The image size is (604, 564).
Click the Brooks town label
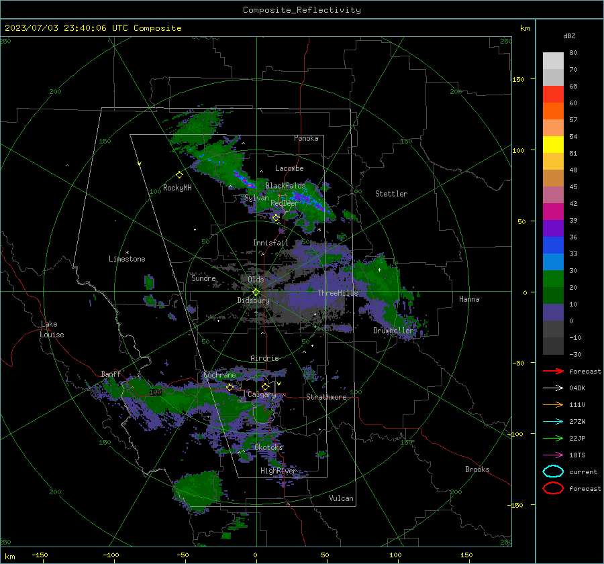point(477,469)
